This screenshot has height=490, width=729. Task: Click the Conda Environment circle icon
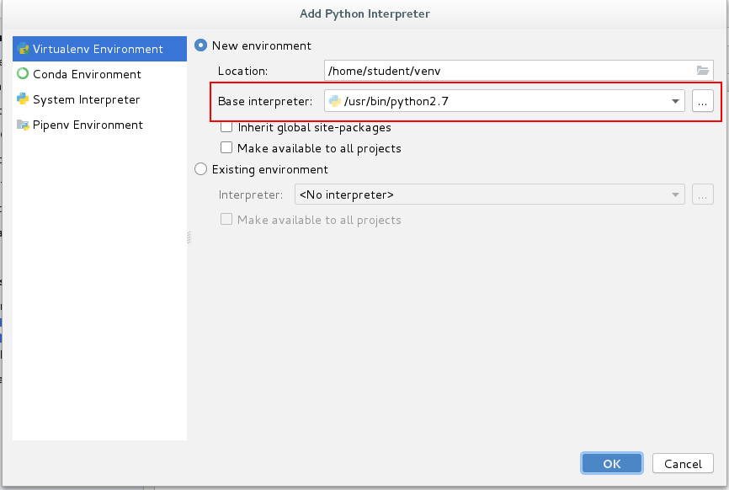[x=24, y=74]
